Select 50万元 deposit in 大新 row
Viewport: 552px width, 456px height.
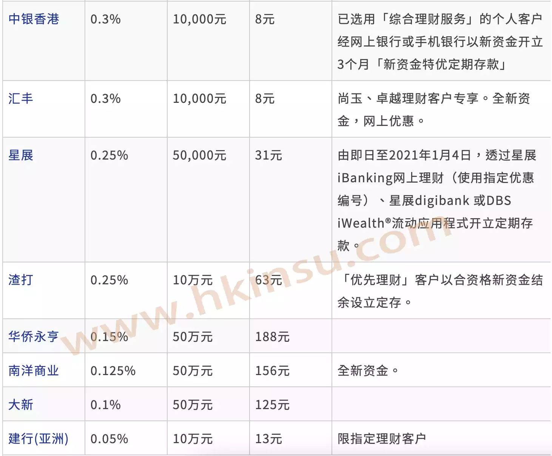(193, 405)
